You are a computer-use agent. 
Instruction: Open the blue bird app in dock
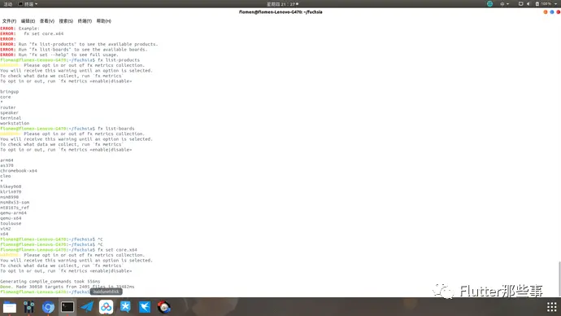click(x=145, y=307)
